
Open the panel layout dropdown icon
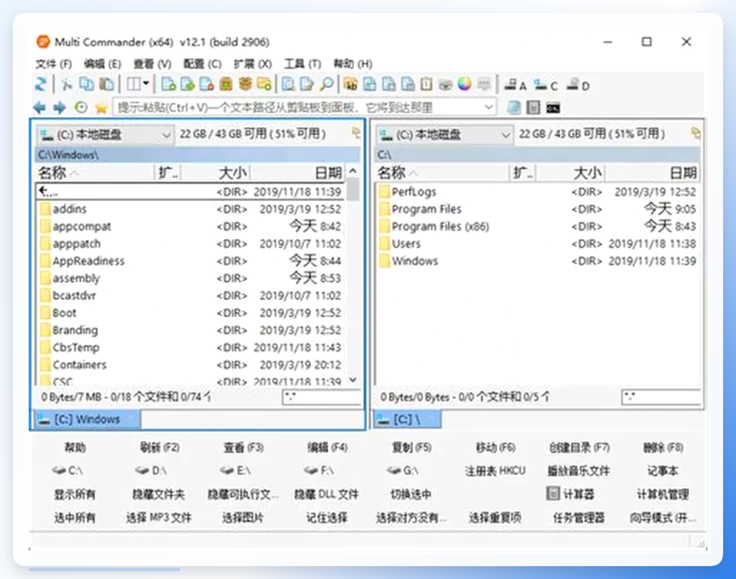point(138,84)
